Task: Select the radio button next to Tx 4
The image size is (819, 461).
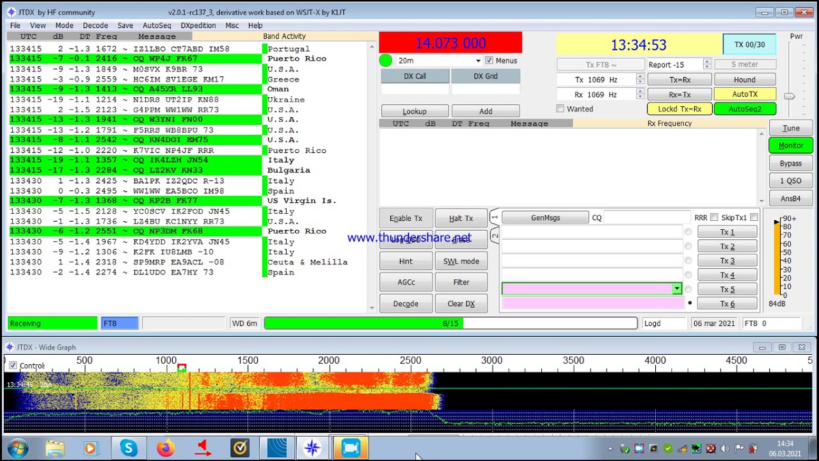Action: pyautogui.click(x=688, y=275)
